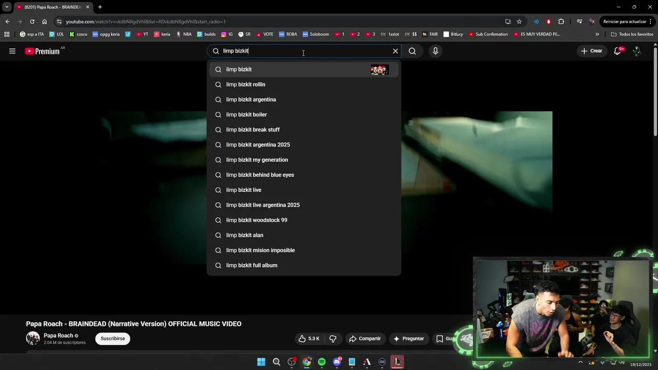
Task: Click the Suscribirse button
Action: click(x=113, y=339)
